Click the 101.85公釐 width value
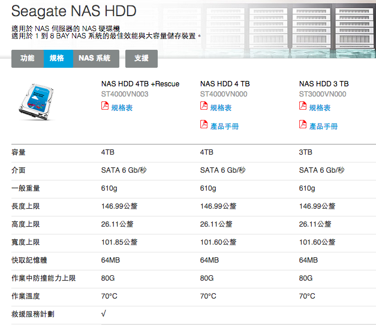Screen dimensions: 376x325 (x=119, y=242)
